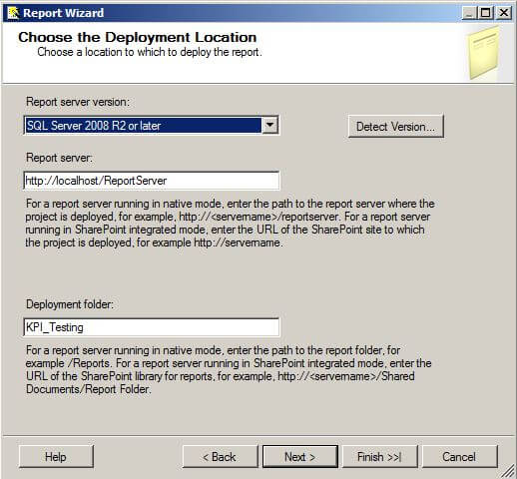Viewport: 517px width, 479px height.
Task: Click the 'Deployment folder:' label
Action: coord(70,304)
